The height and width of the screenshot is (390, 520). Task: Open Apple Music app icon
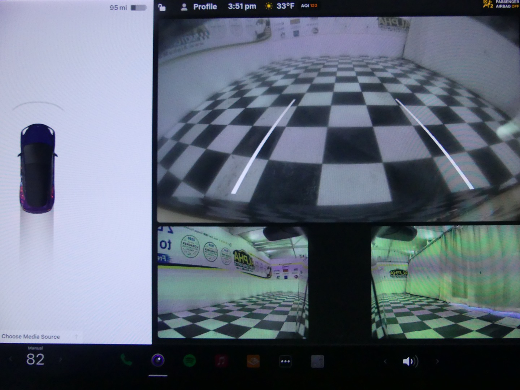(x=221, y=360)
